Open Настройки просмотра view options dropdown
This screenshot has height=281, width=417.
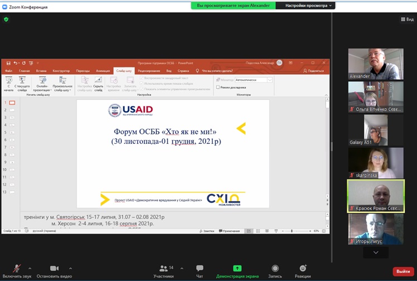point(309,6)
